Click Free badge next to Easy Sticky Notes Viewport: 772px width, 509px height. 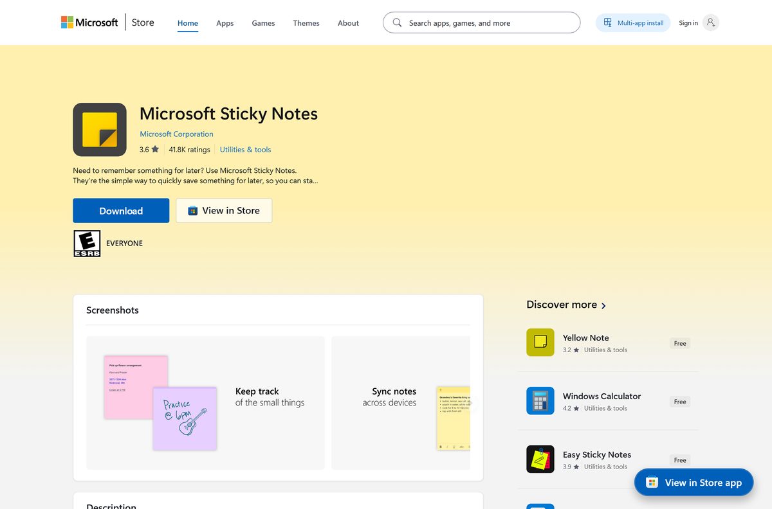coord(680,460)
